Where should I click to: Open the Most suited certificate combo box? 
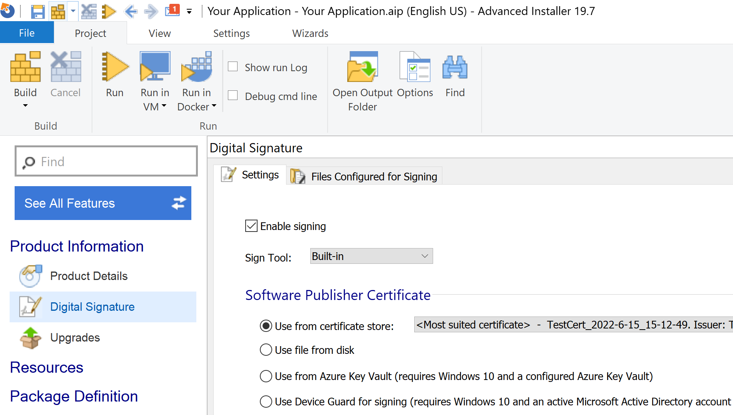(573, 325)
